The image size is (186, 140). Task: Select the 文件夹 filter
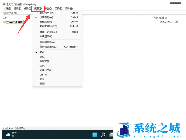58,75
